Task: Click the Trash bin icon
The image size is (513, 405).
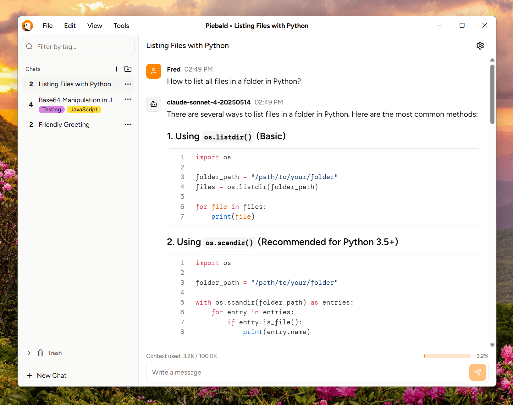Action: pyautogui.click(x=41, y=353)
